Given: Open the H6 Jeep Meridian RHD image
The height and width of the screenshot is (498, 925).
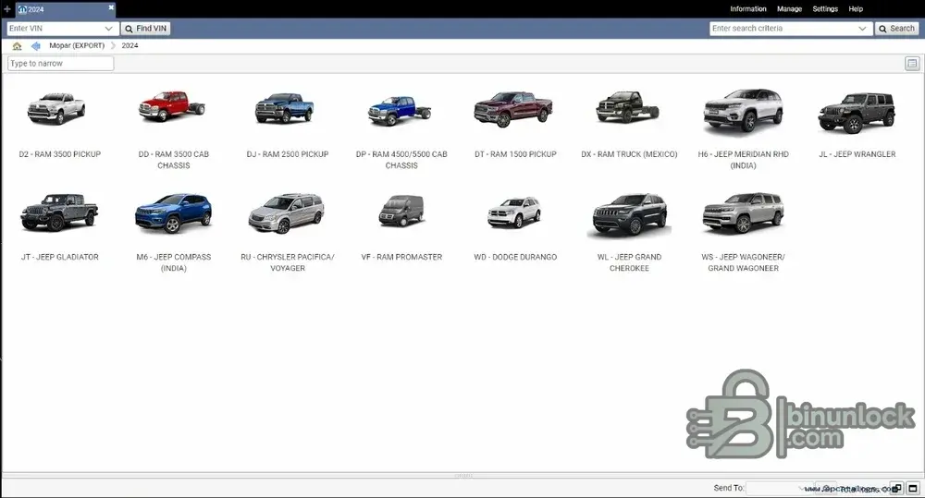Looking at the screenshot, I should [744, 111].
